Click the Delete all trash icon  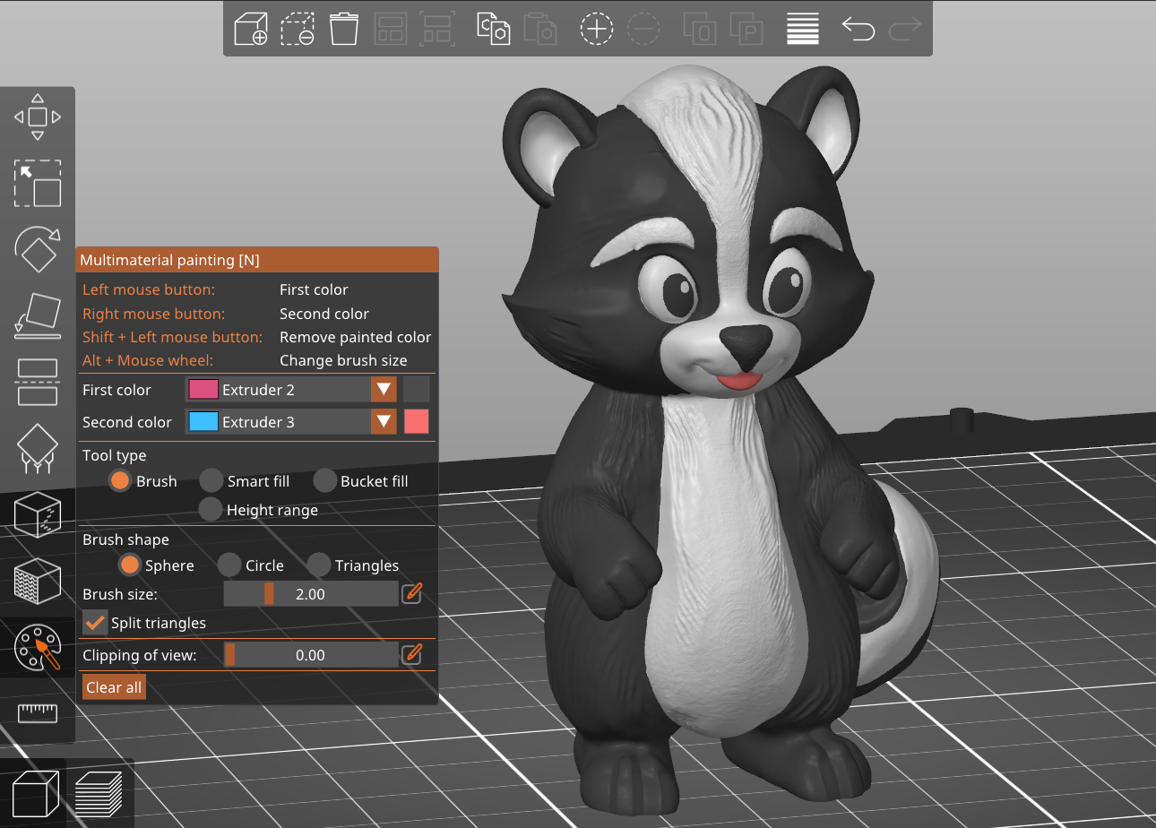(x=344, y=29)
